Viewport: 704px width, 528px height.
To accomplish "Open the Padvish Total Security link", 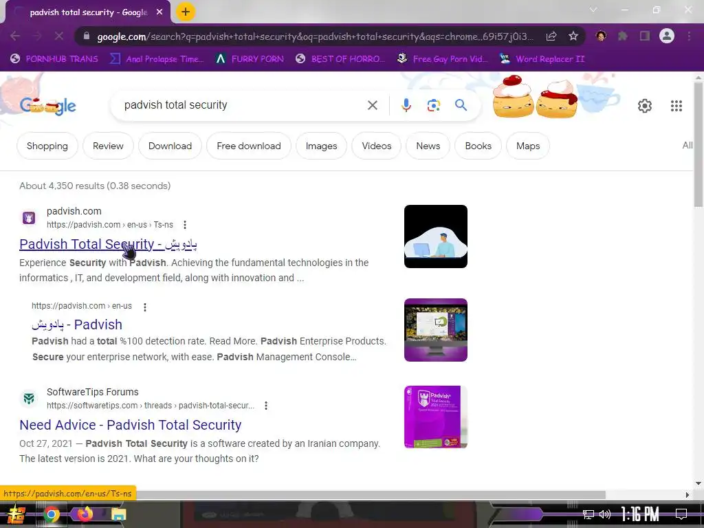I will 108,244.
